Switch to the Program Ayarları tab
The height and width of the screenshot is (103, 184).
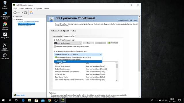[69, 36]
